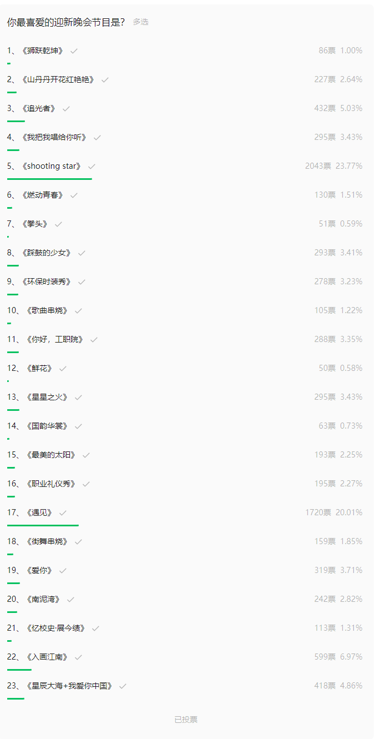Image resolution: width=375 pixels, height=739 pixels.
Task: Click the checkmark beside 《追光者》
Action: (x=67, y=109)
